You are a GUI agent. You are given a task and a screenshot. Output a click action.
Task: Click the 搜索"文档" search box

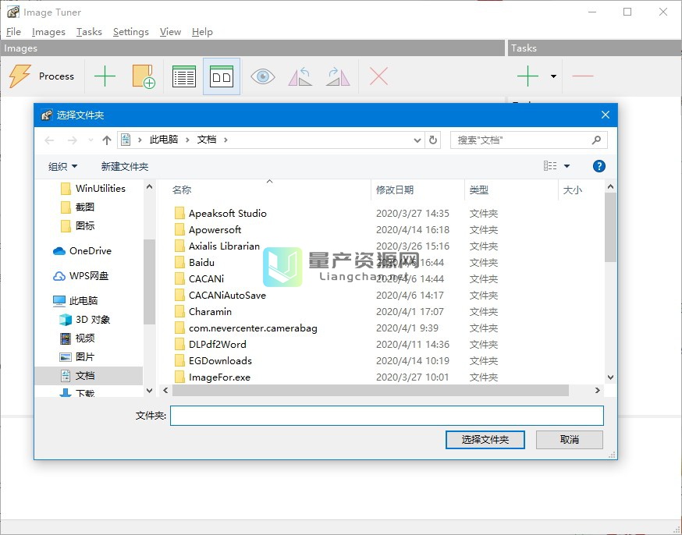[529, 140]
